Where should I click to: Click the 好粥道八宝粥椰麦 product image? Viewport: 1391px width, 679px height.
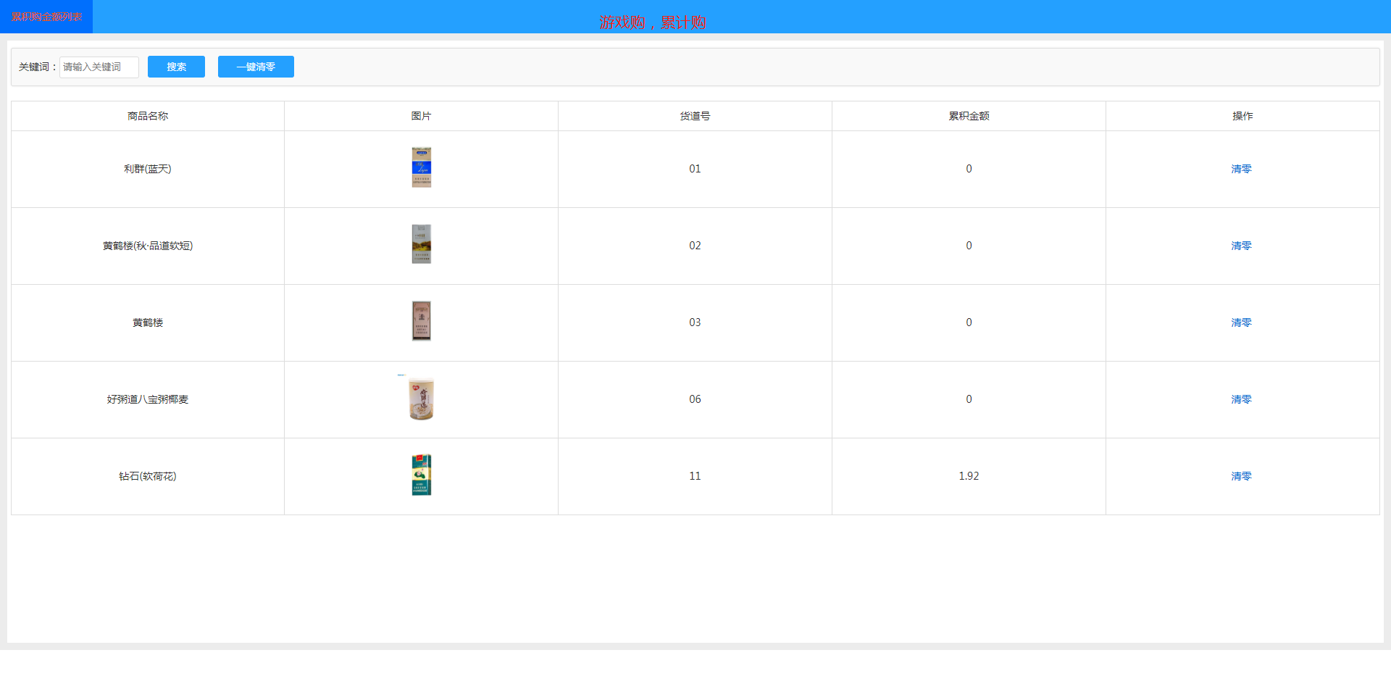click(x=421, y=399)
